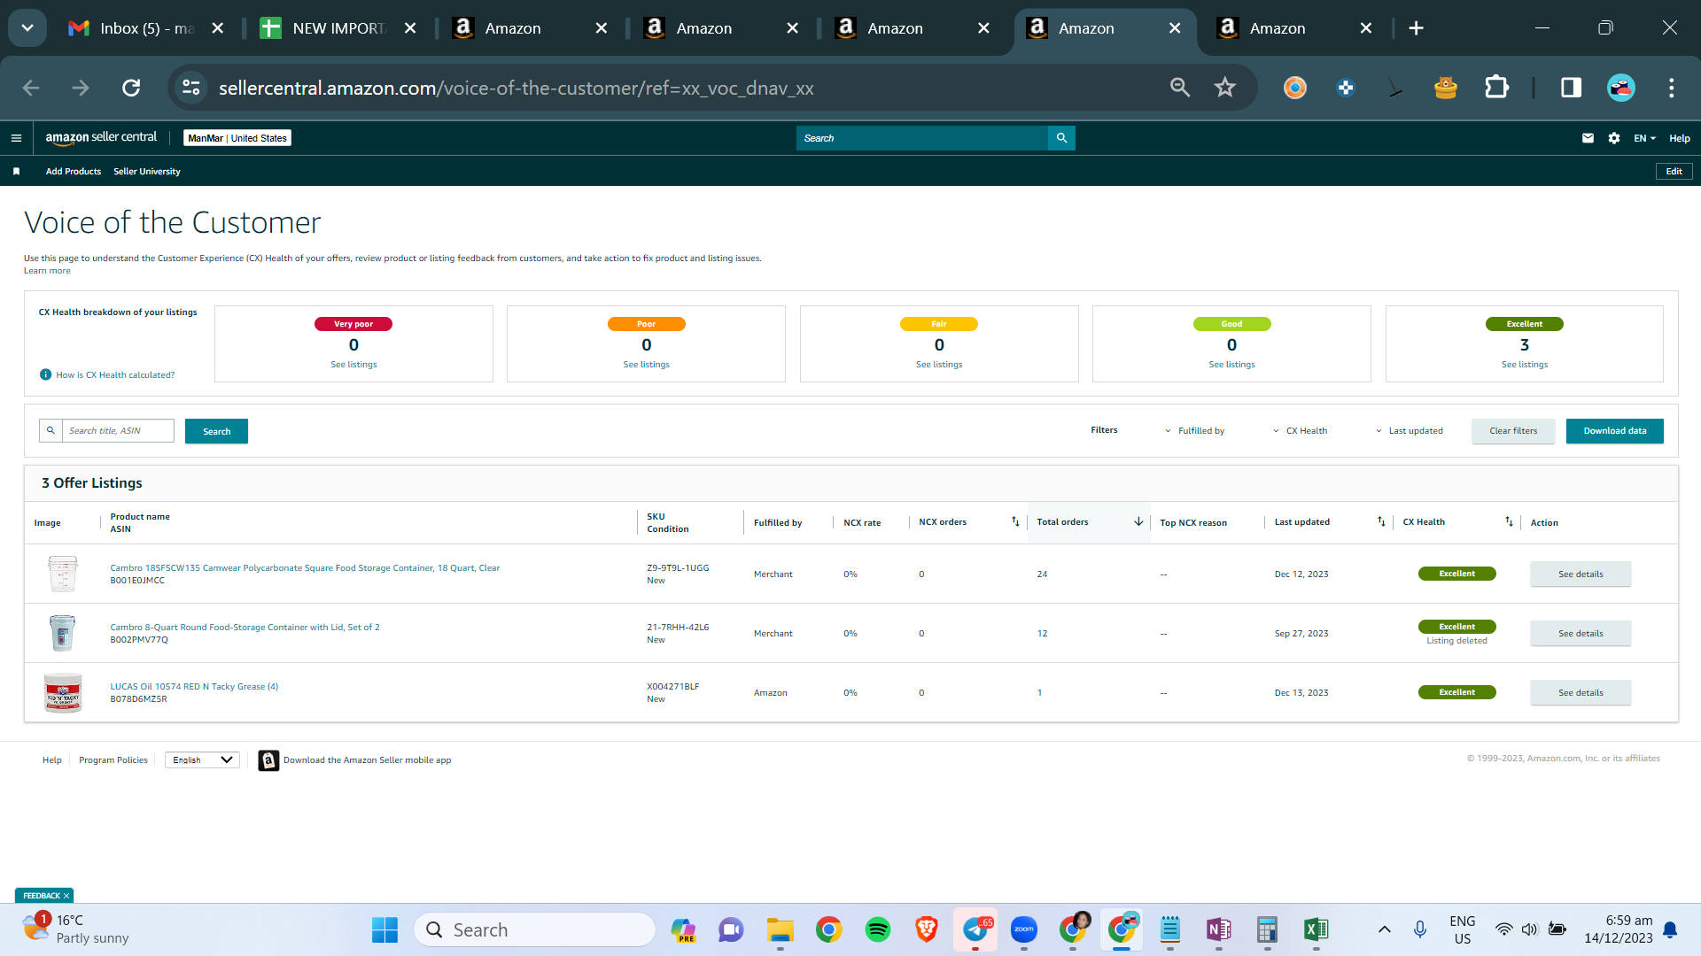The image size is (1701, 956).
Task: Open the EN language dropdown
Action: (x=1644, y=138)
